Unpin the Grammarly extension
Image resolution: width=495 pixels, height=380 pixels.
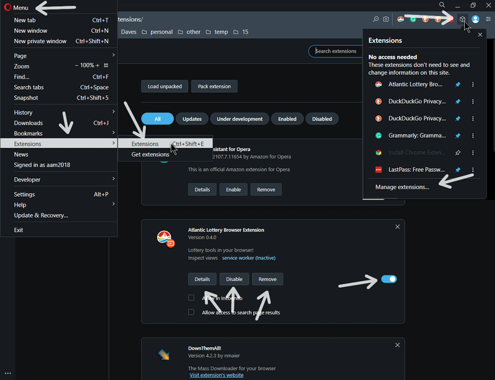458,136
